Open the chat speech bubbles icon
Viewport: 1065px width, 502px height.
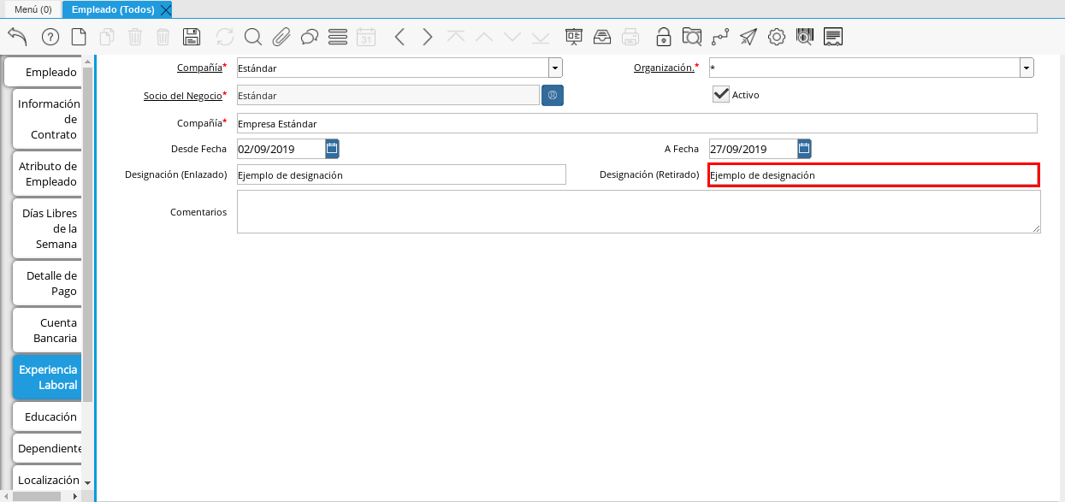point(310,37)
